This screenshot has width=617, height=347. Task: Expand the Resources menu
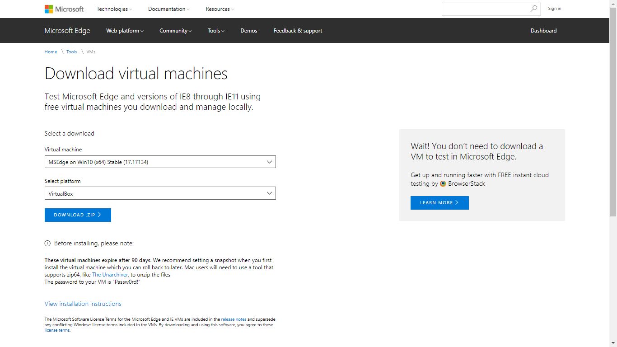coord(220,9)
